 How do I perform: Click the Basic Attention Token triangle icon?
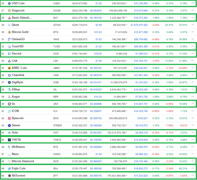tap(9, 18)
